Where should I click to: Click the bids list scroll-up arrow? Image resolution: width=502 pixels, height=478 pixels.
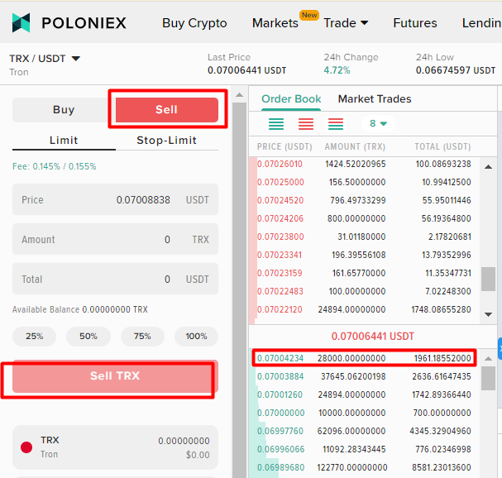coord(488,359)
